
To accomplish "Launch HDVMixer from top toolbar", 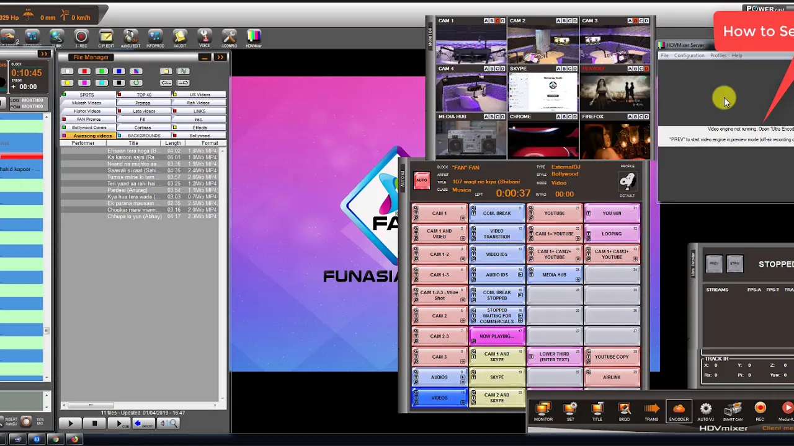I will [x=253, y=37].
